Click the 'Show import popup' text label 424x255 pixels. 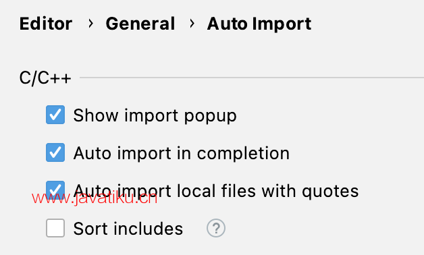tap(155, 115)
